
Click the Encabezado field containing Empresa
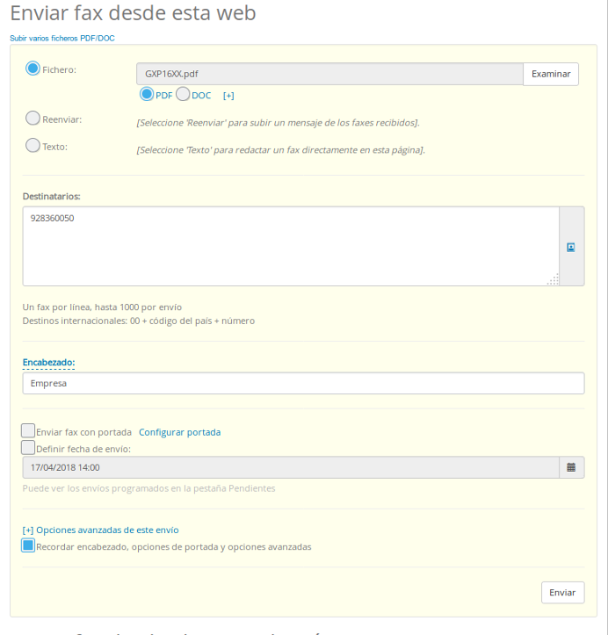(x=303, y=384)
